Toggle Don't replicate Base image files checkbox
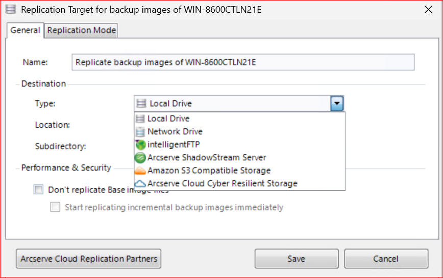 (38, 189)
